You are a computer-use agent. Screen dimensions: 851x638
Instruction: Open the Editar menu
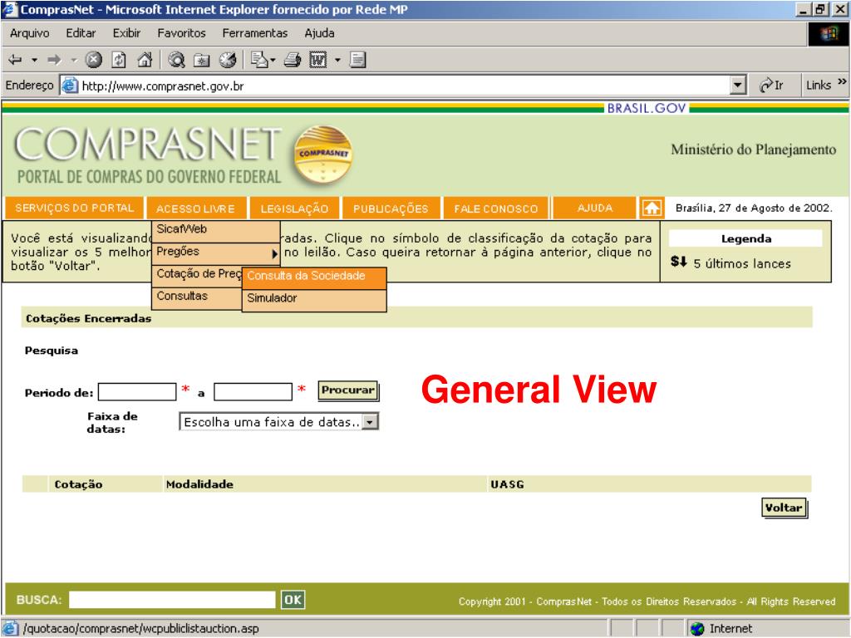point(81,33)
